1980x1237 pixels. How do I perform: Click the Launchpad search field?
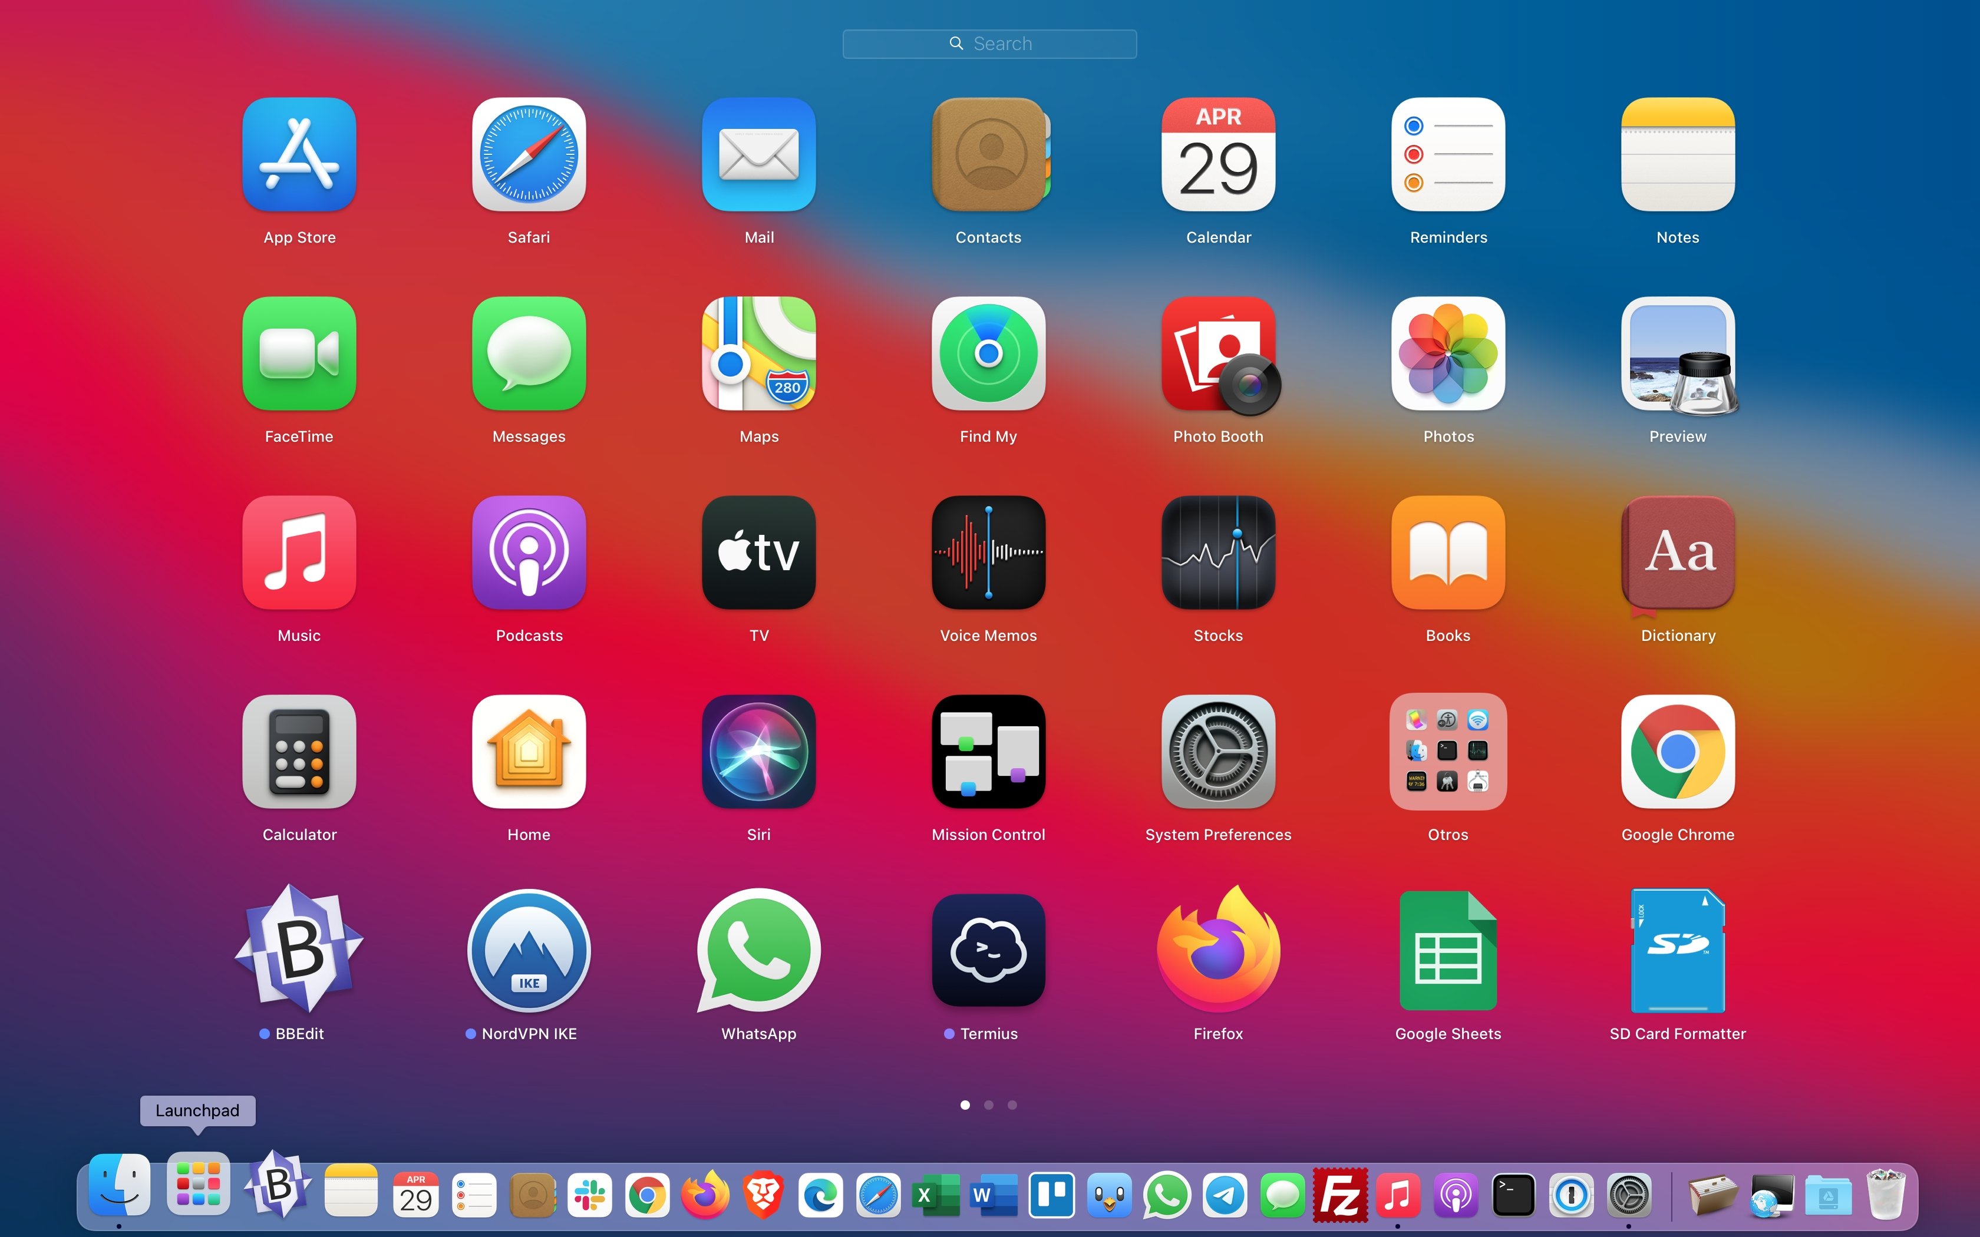(x=989, y=44)
